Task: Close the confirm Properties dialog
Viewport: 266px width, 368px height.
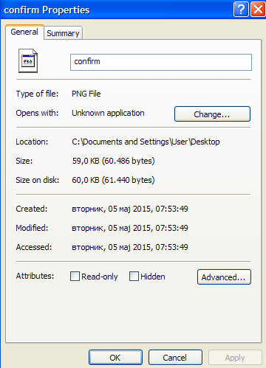Action: pos(258,10)
